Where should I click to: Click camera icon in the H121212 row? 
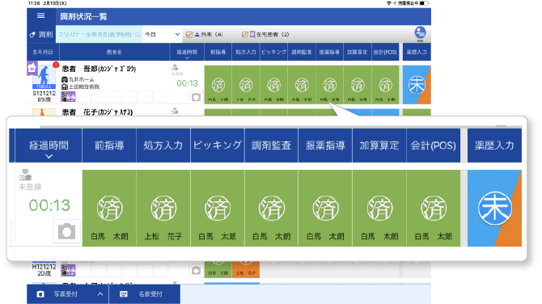coord(196,271)
